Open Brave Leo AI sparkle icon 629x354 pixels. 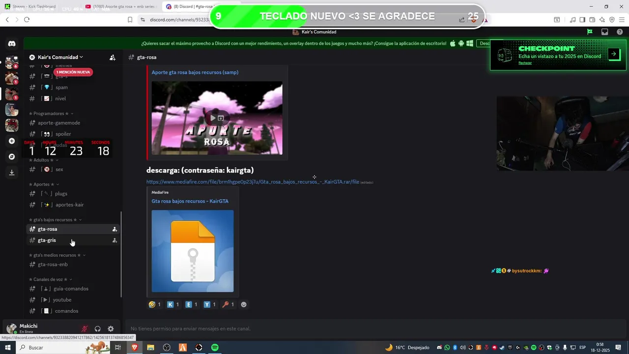[602, 20]
